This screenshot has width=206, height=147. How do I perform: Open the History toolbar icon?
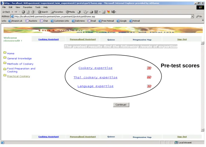pos(79,12)
